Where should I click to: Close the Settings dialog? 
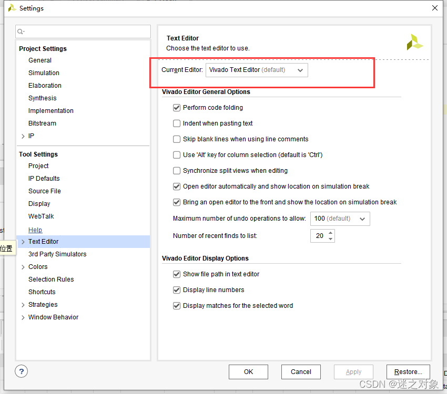click(434, 8)
